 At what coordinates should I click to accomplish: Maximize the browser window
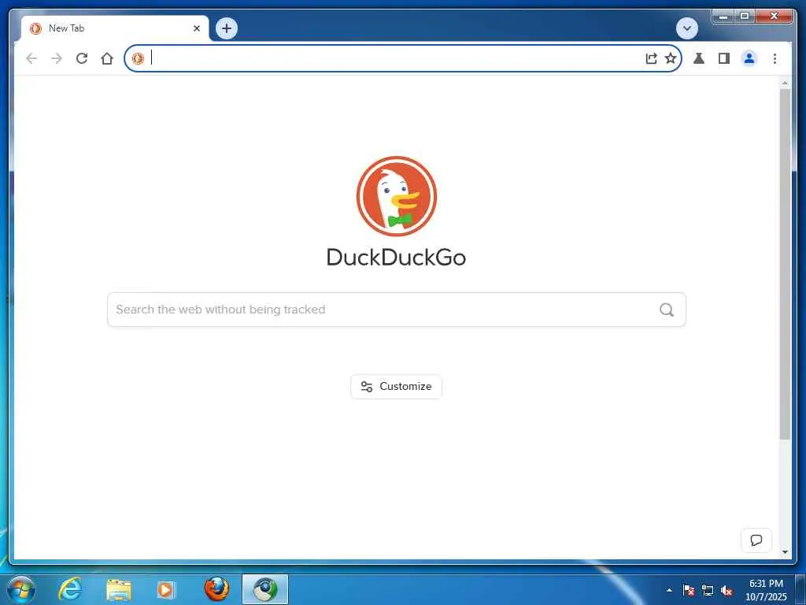pos(744,17)
